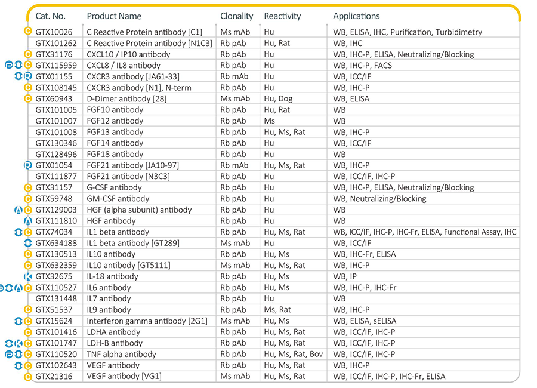This screenshot has width=537, height=388.
Task: Click 'IL1 beta antibody [GT289]' product name
Action: point(133,243)
